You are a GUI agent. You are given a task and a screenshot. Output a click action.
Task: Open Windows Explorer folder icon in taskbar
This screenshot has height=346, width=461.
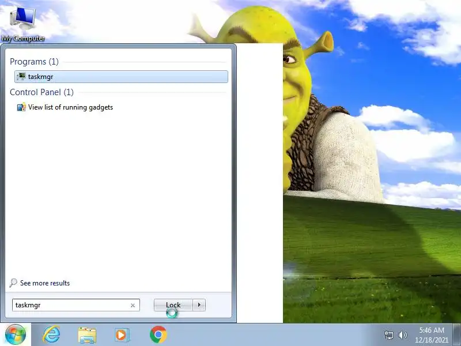(87, 335)
